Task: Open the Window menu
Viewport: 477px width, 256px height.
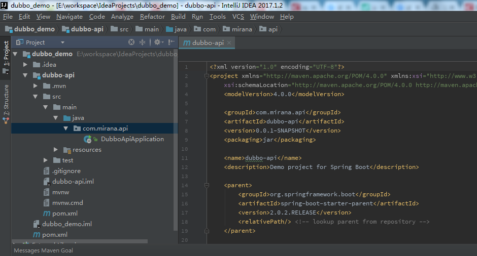Action: click(x=262, y=17)
